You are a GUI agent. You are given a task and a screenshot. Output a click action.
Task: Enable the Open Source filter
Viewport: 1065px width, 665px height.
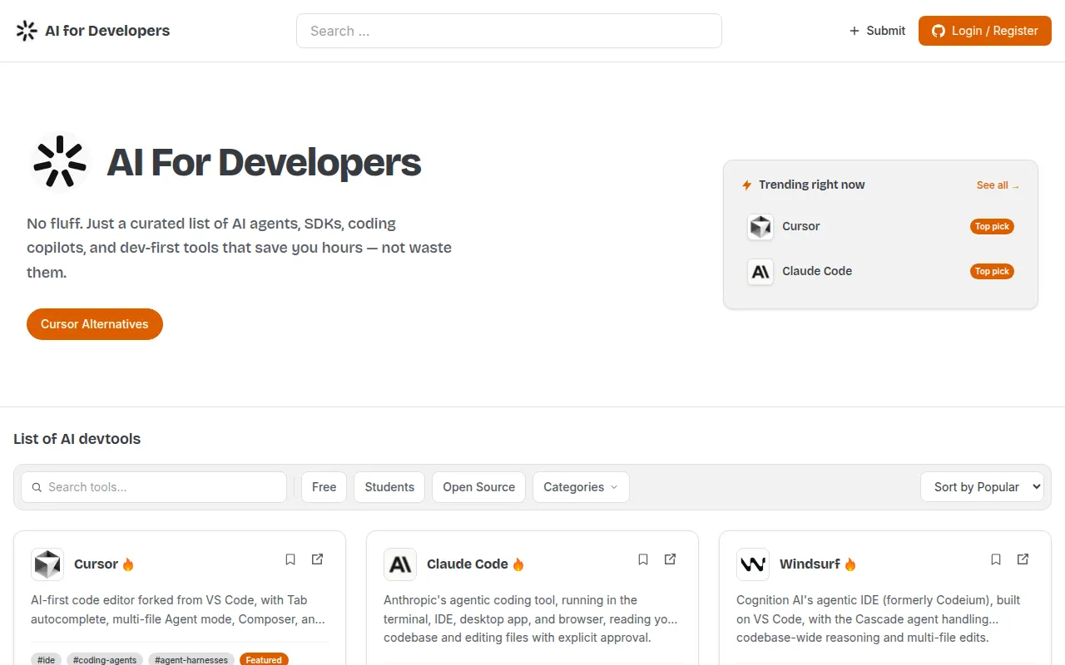pos(478,487)
